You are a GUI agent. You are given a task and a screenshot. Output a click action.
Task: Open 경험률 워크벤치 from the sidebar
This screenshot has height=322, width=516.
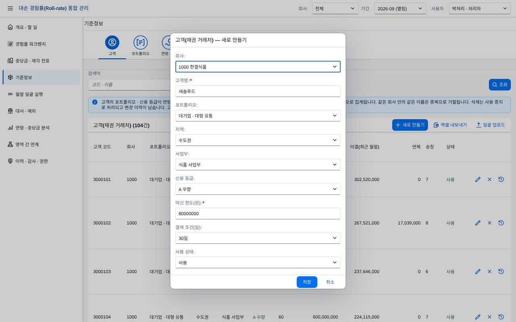[41, 44]
